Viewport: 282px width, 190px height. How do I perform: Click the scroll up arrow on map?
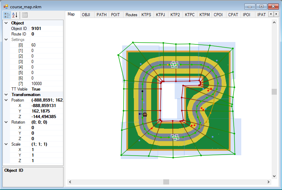(274, 22)
